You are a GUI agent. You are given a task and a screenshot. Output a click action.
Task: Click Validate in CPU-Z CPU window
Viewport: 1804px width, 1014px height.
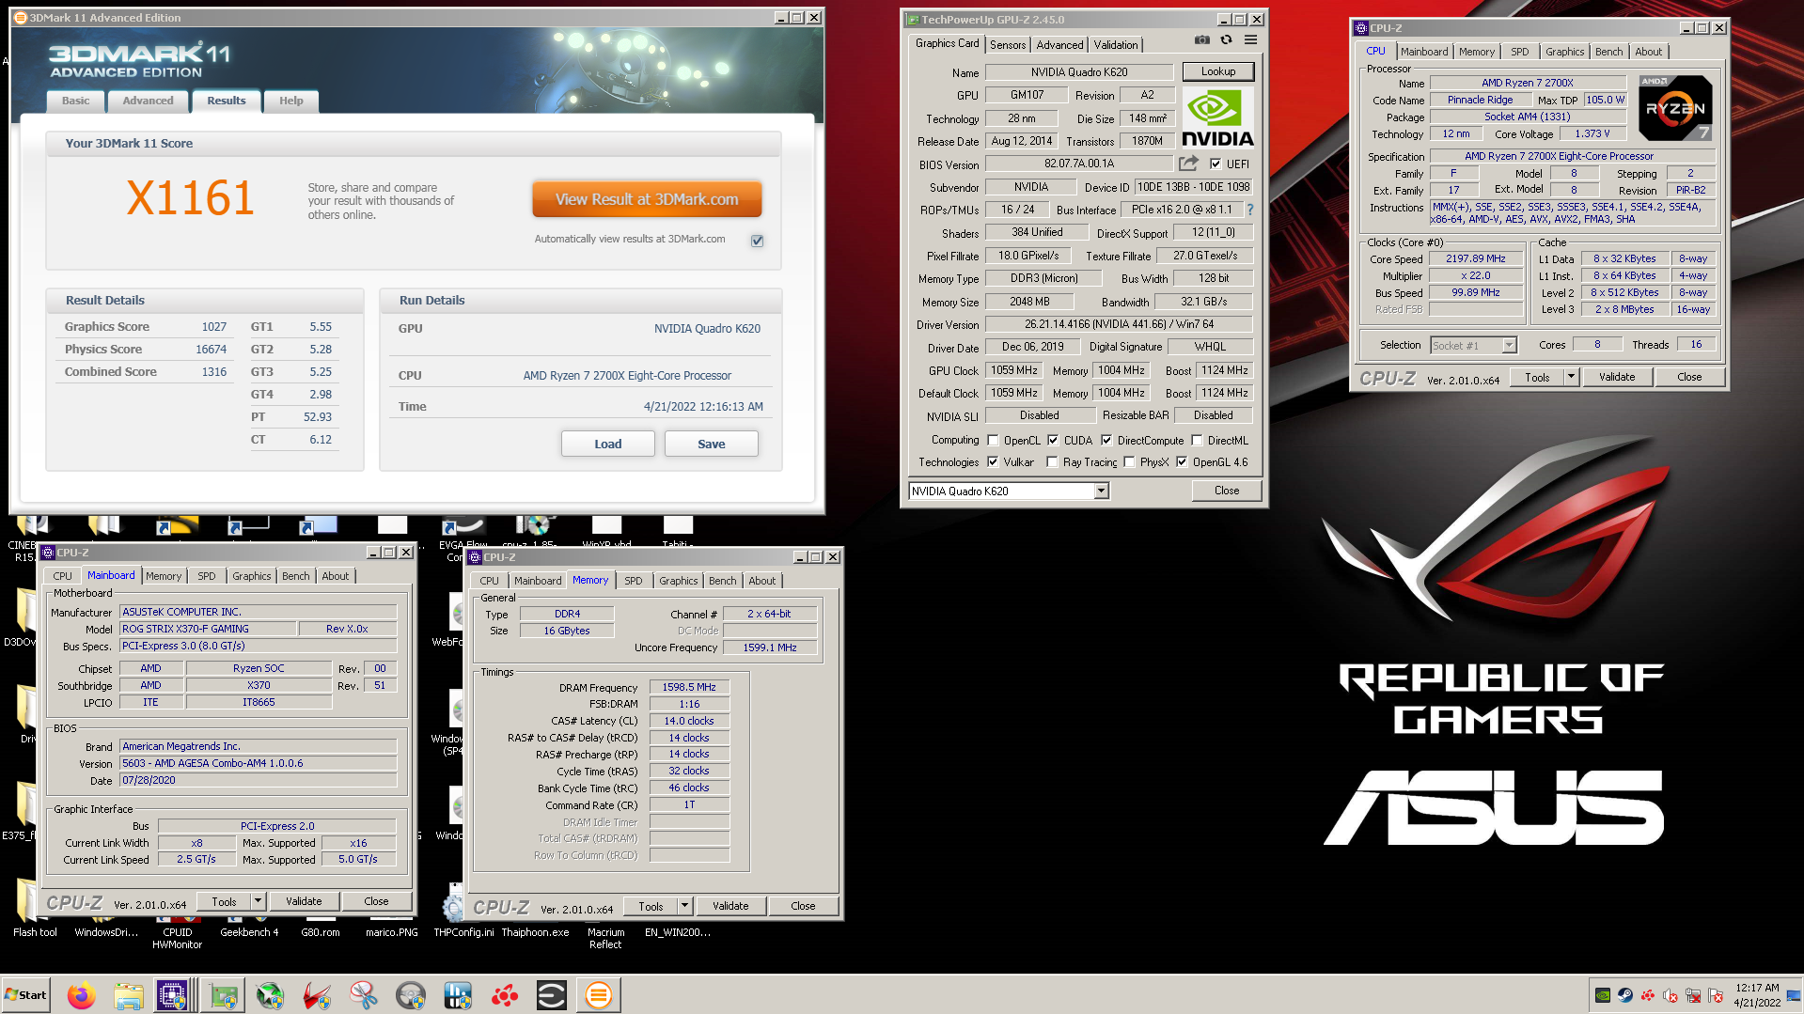(1617, 377)
